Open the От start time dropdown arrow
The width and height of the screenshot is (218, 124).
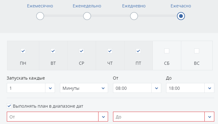click(x=156, y=88)
